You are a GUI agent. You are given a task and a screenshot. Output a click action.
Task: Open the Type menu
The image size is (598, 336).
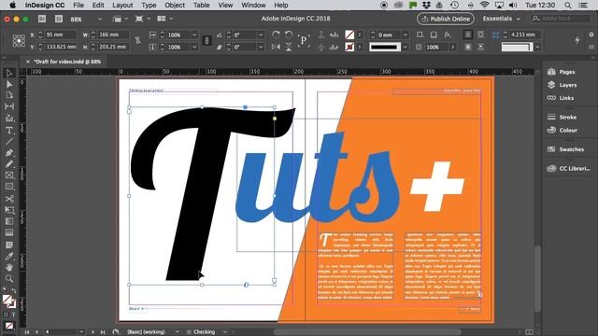pyautogui.click(x=149, y=5)
